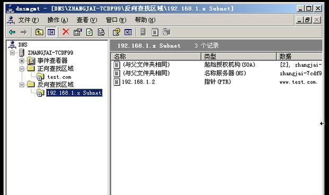Click the Up one level folder icon
The image size is (329, 195).
[39, 32]
